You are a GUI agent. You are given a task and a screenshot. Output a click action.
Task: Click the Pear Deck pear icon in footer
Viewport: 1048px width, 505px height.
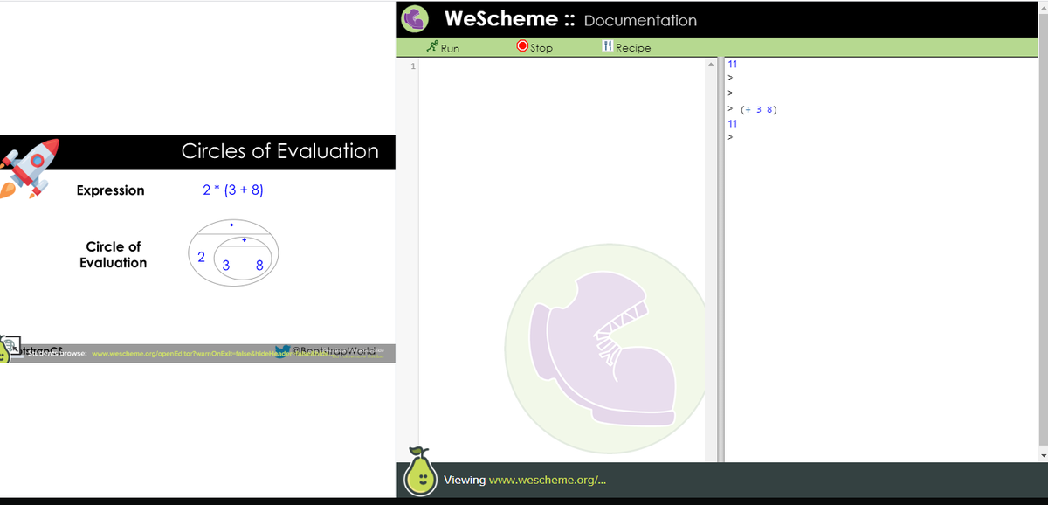click(x=422, y=472)
